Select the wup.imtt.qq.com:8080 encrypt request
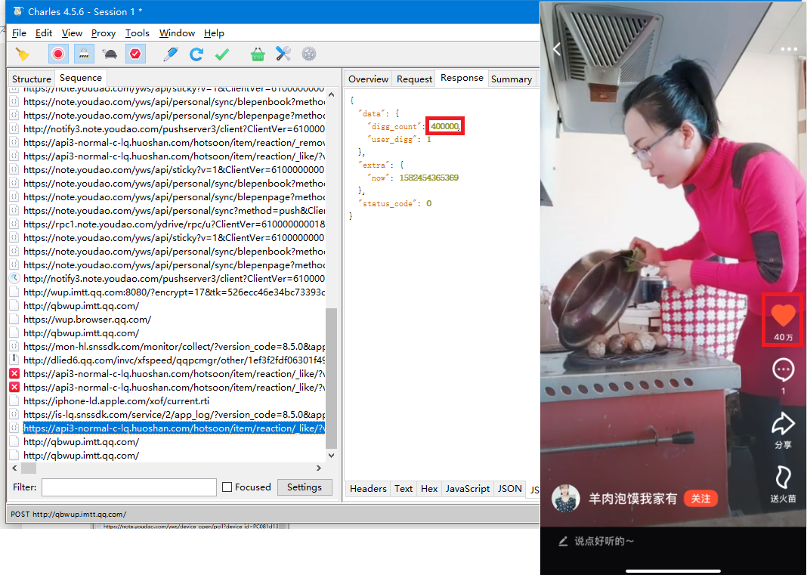 click(x=174, y=292)
